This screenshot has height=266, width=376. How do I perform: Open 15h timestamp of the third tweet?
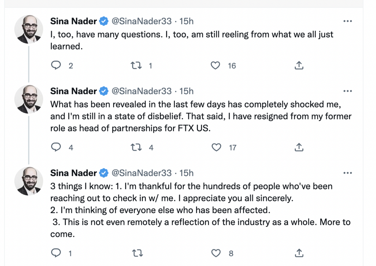[x=186, y=173]
